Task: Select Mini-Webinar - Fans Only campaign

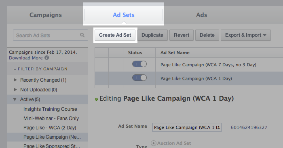Action: 51,118
